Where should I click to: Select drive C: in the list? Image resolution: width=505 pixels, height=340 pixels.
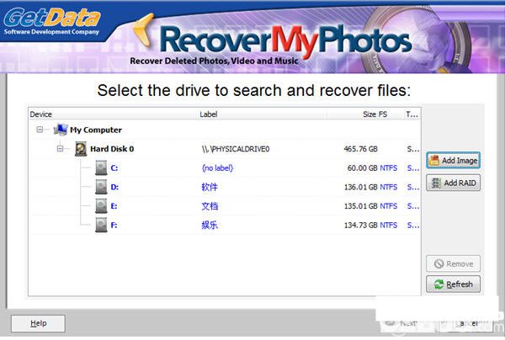tap(114, 167)
